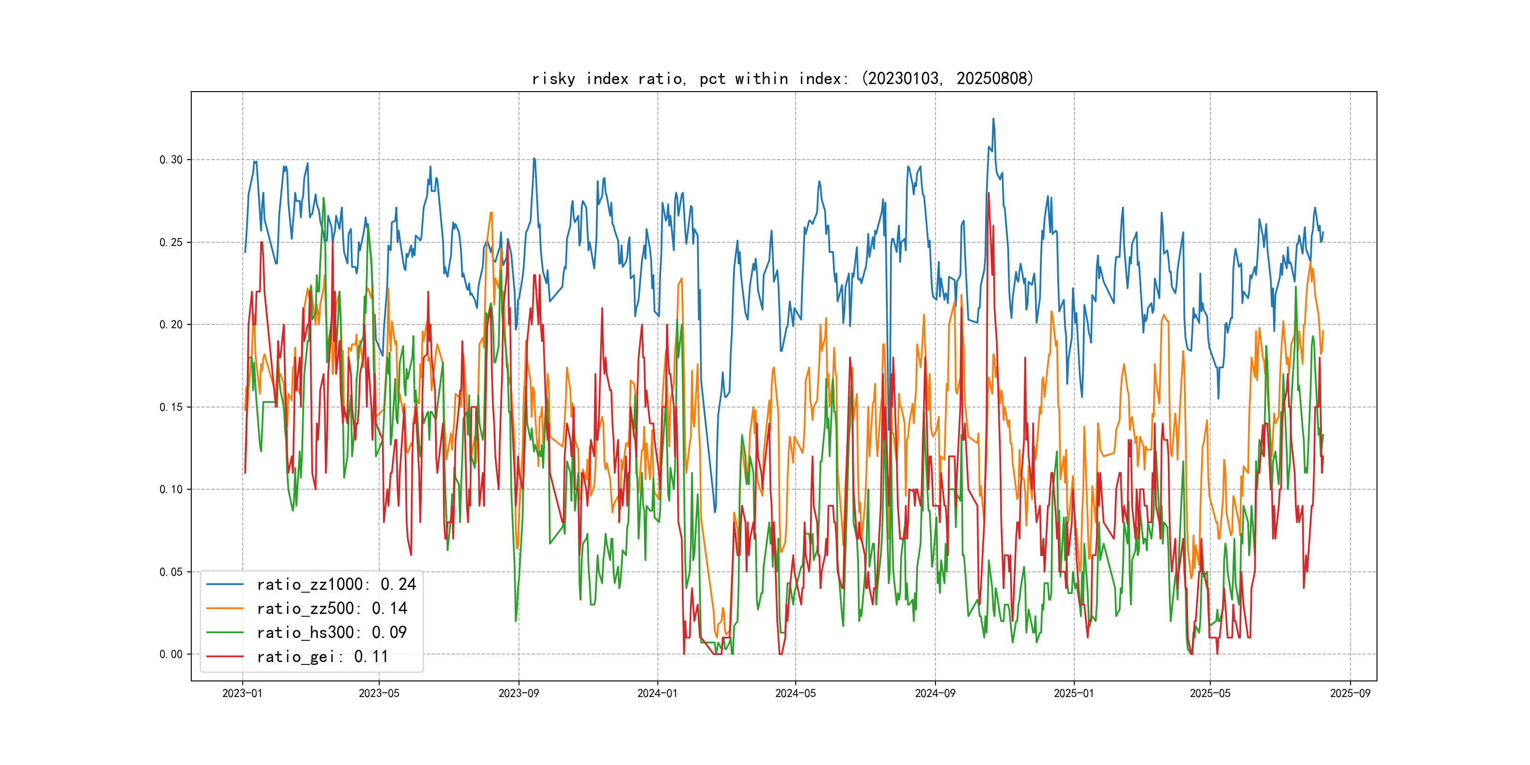Click the 2024-05 x-axis tick label
This screenshot has height=765, width=1530.
pos(795,693)
